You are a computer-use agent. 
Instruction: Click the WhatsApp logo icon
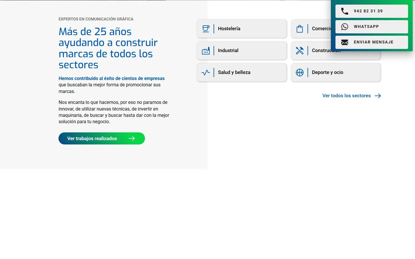coord(345,27)
